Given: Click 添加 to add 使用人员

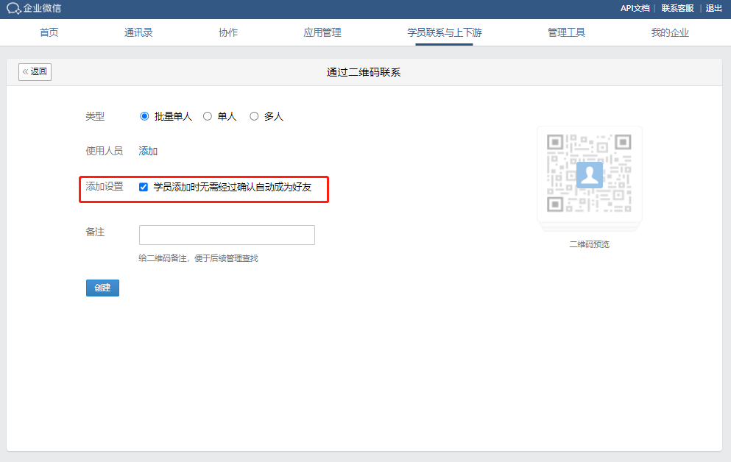Looking at the screenshot, I should click(148, 151).
